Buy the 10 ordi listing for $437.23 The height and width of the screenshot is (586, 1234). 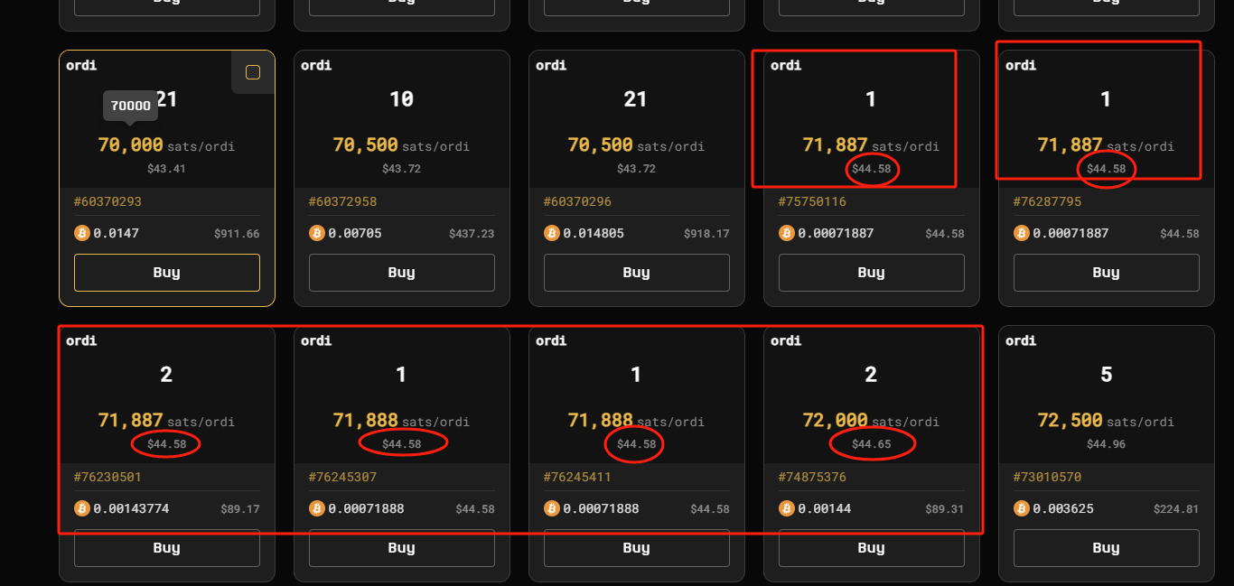click(402, 273)
